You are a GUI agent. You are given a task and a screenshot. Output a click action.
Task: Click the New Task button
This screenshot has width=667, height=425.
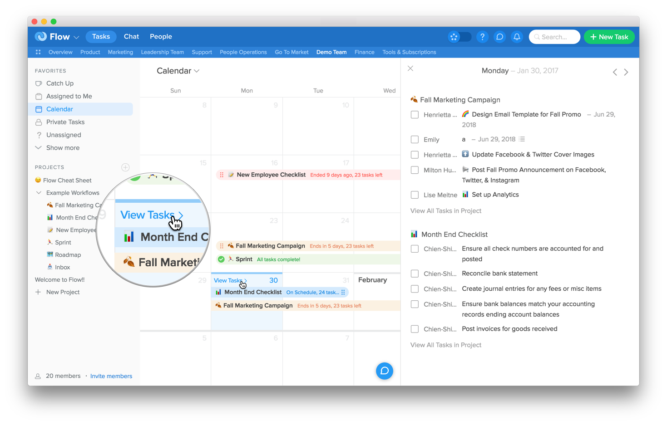point(609,37)
